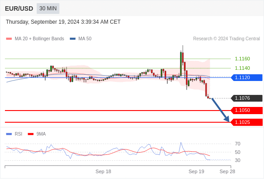Click the blue 1.1120 pivot price tag
264x179 pixels.
pos(247,77)
